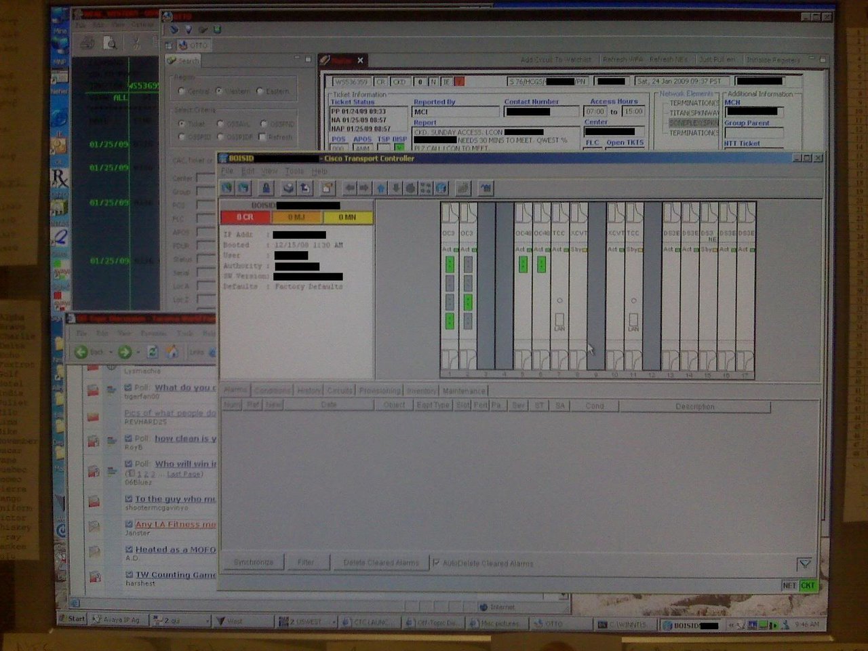Image resolution: width=868 pixels, height=651 pixels.
Task: Open the dropdown arrow next to browser Back
Action: pos(111,353)
